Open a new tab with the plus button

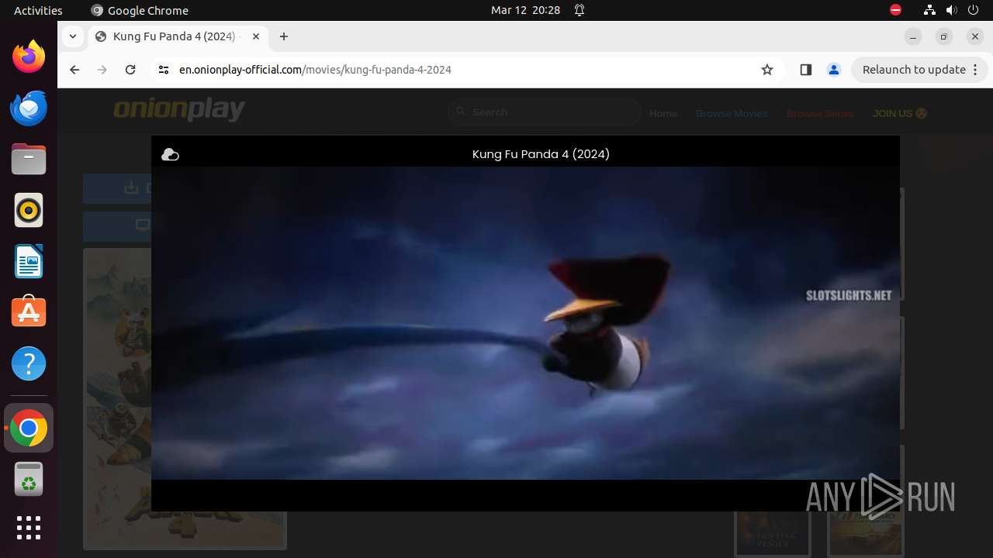coord(284,36)
